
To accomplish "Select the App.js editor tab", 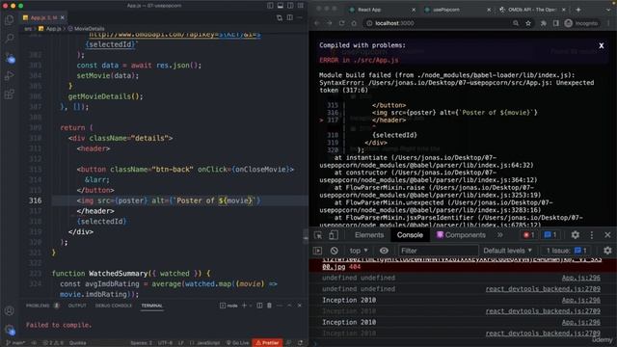I will click(x=43, y=17).
